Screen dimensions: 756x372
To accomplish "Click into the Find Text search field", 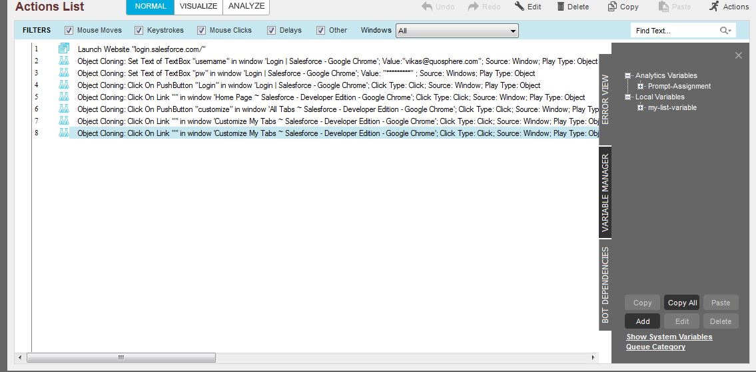I will (674, 31).
